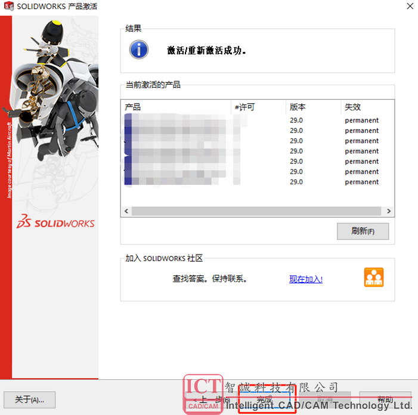Open the 现在加入! link

click(306, 279)
